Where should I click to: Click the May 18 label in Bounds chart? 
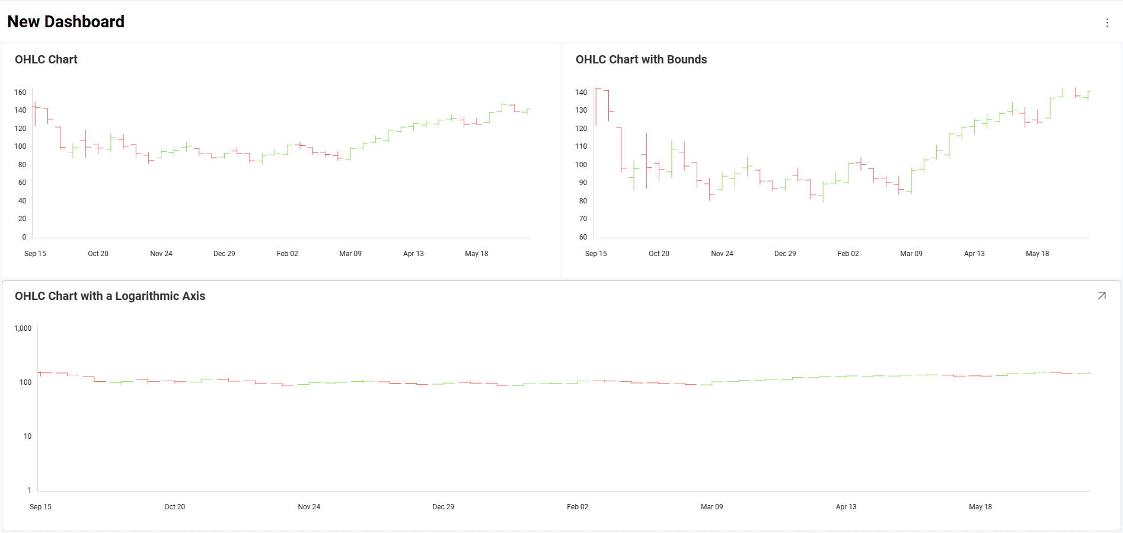[1038, 254]
